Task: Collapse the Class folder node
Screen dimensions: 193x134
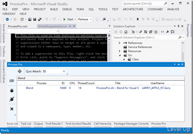Action: click(x=124, y=59)
